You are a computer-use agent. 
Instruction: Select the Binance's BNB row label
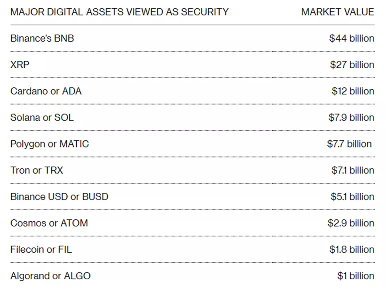[x=42, y=38]
